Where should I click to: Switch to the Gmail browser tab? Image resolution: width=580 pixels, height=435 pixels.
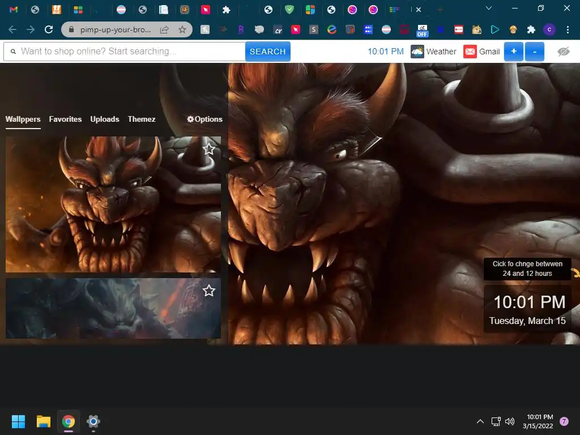[14, 9]
